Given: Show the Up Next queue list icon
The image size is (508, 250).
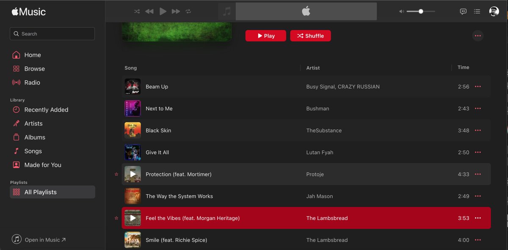Looking at the screenshot, I should pos(477,11).
